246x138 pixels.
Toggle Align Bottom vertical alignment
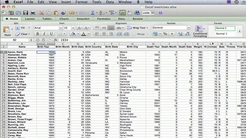[x=111, y=28]
